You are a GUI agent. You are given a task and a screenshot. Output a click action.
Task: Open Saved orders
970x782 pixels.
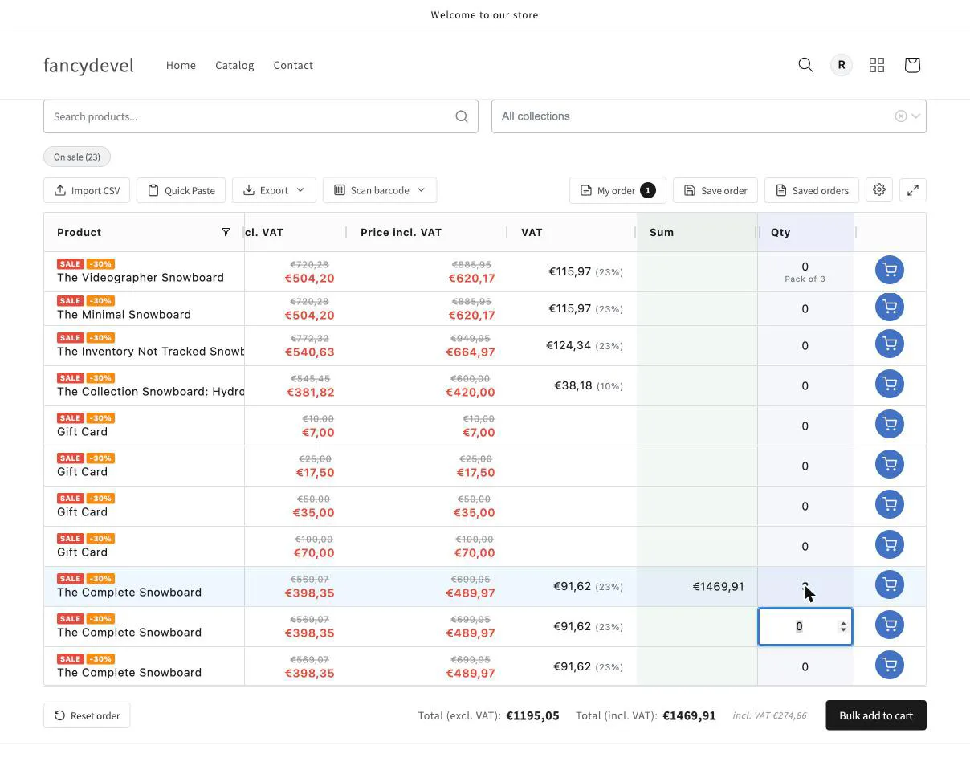coord(812,190)
